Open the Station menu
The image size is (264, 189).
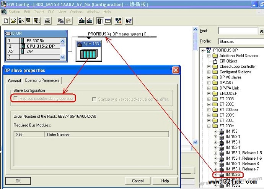[x=14, y=12]
